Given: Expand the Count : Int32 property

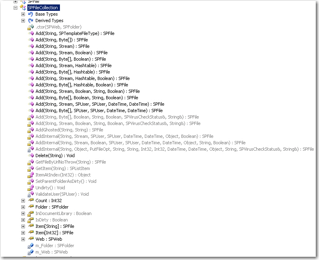Looking at the screenshot, I should point(23,201).
